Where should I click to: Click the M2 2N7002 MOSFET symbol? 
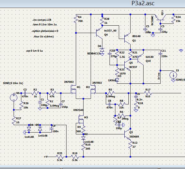(93, 90)
